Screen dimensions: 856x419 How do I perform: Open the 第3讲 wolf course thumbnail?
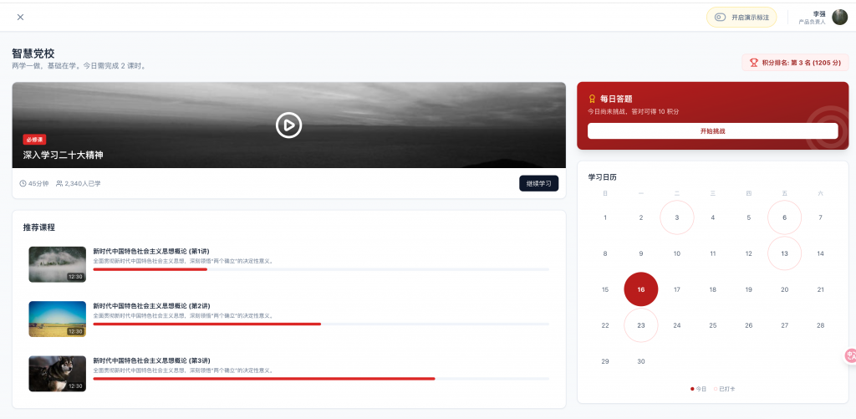click(x=57, y=373)
